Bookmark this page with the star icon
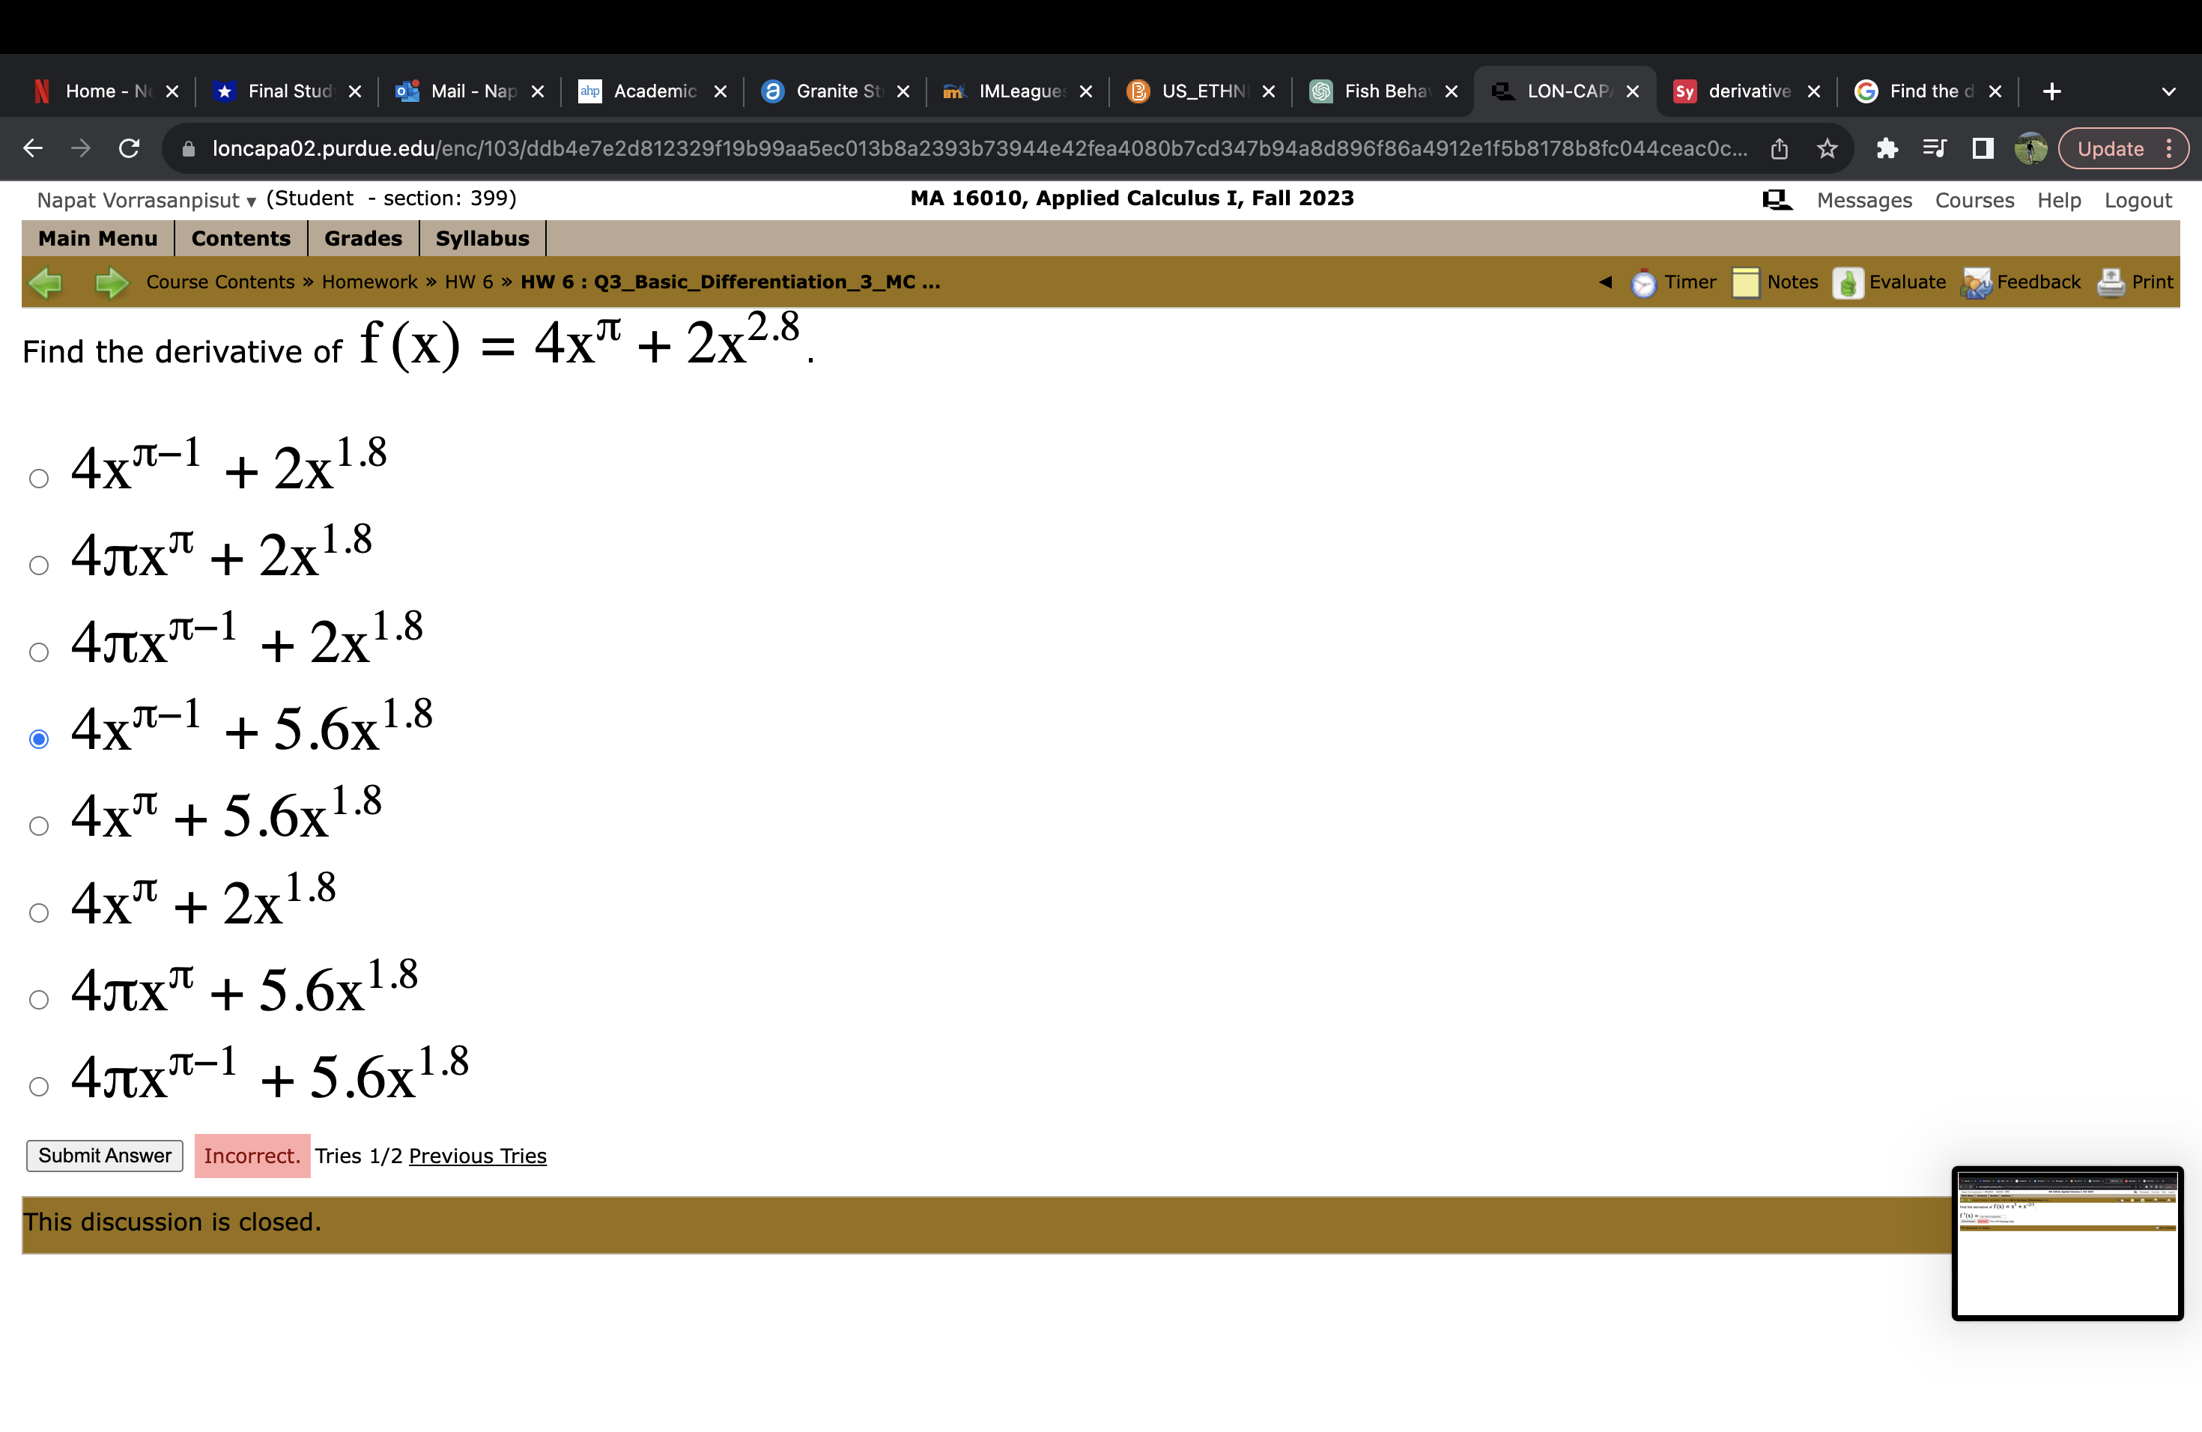Screen dimensions: 2202x1432 point(1828,148)
